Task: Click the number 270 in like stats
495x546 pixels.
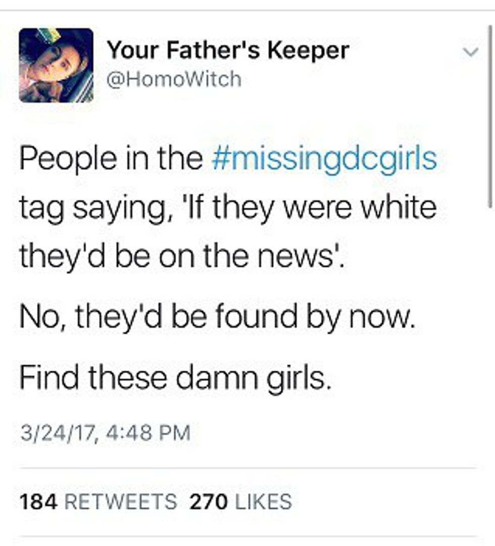Action: coord(208,502)
